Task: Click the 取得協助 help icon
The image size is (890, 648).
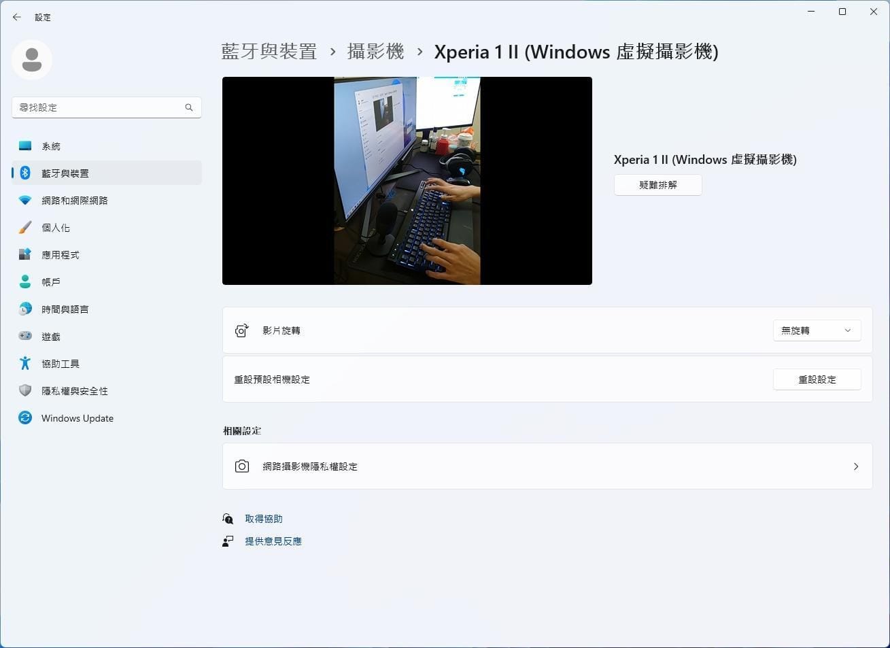Action: coord(228,519)
